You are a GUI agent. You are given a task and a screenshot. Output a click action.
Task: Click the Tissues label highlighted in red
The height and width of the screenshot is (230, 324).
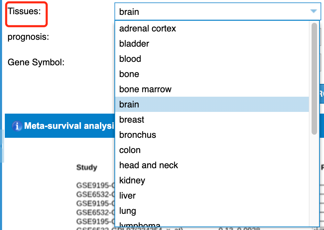(24, 11)
